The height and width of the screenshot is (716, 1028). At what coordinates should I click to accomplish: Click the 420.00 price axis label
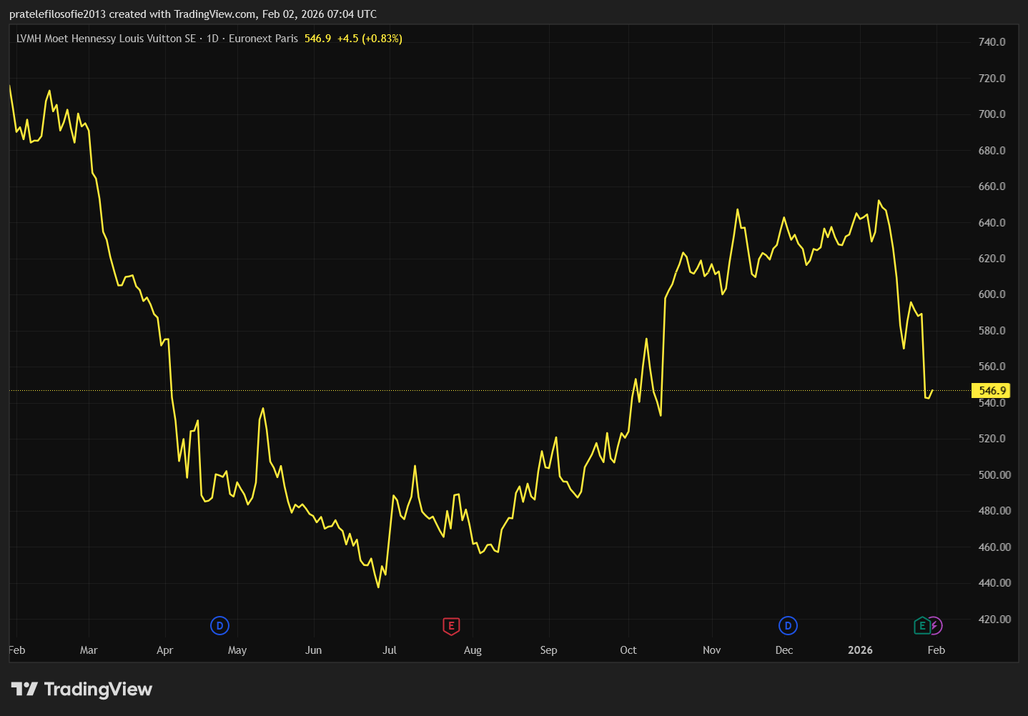994,620
